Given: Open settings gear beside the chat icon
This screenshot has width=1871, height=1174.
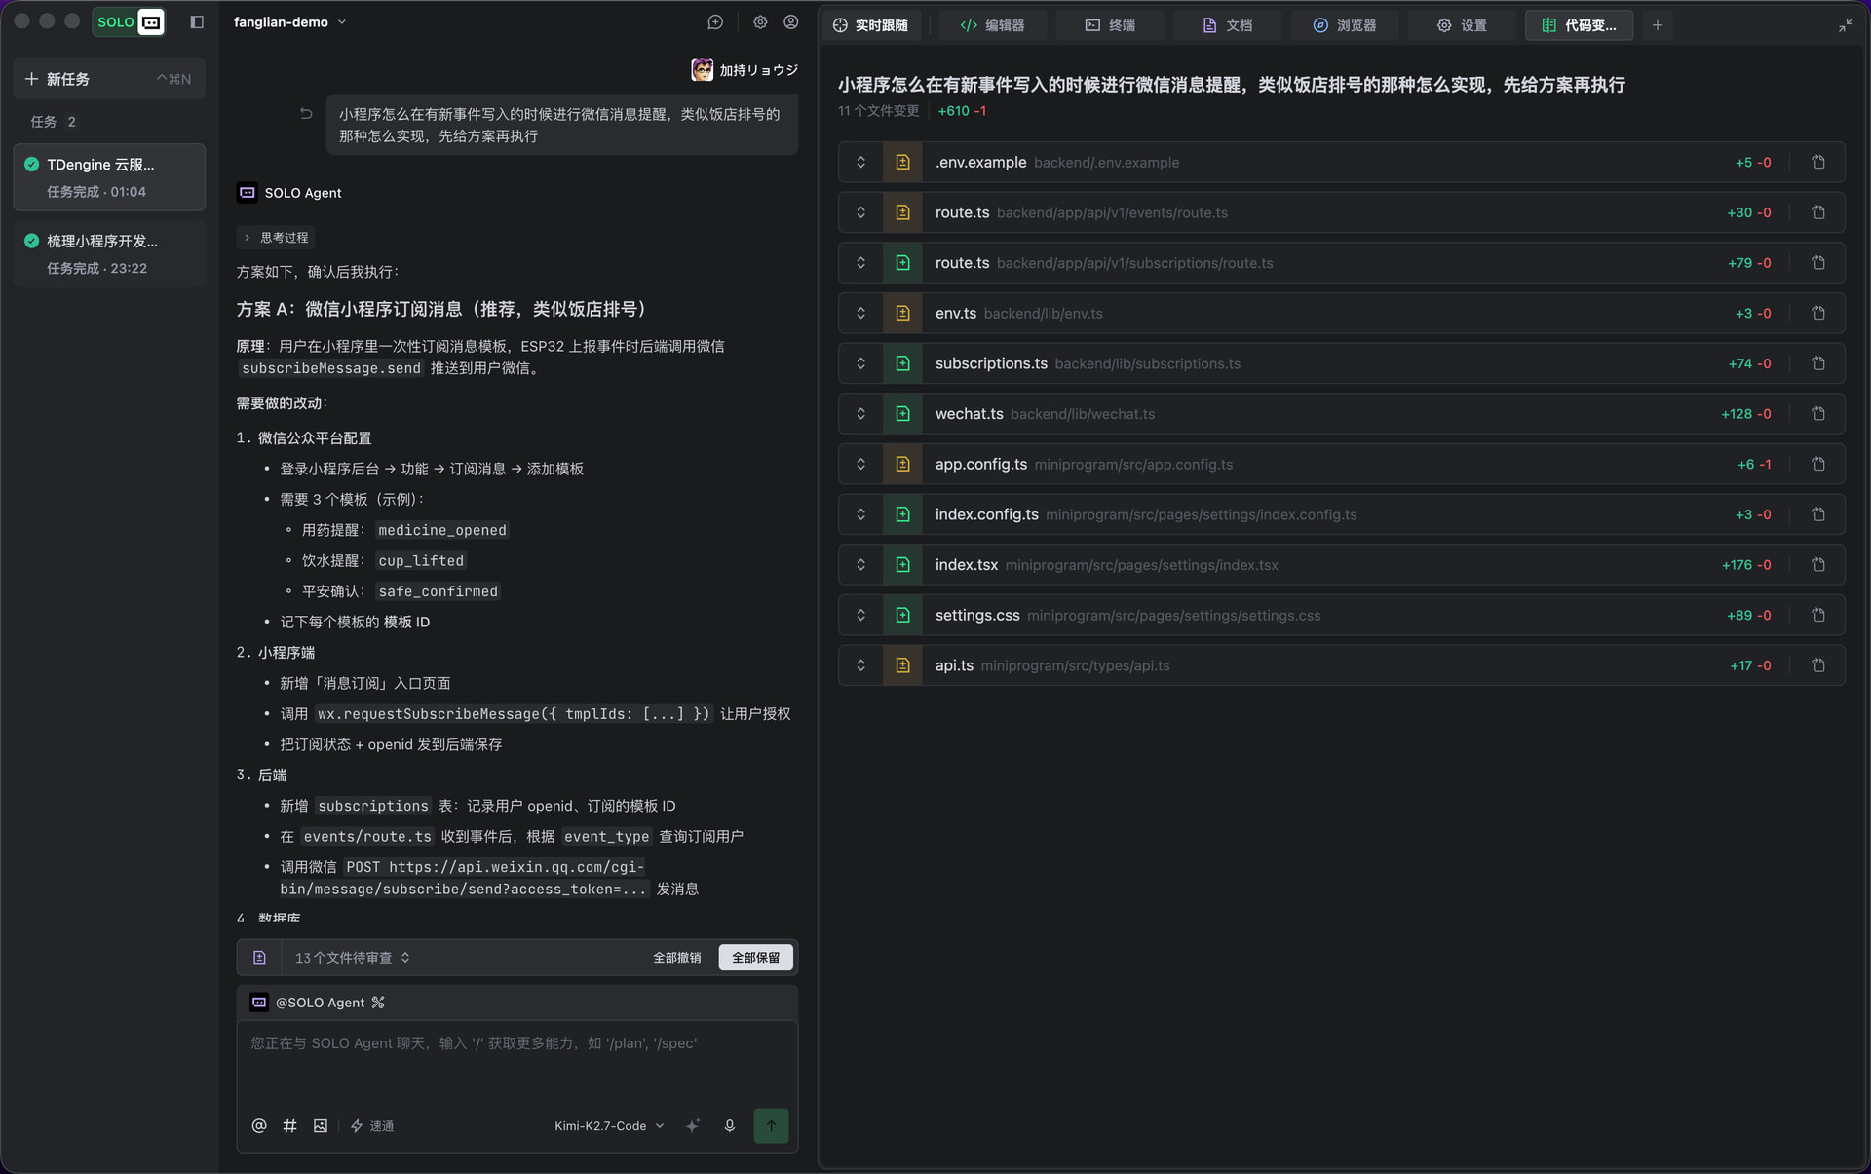Looking at the screenshot, I should (760, 22).
